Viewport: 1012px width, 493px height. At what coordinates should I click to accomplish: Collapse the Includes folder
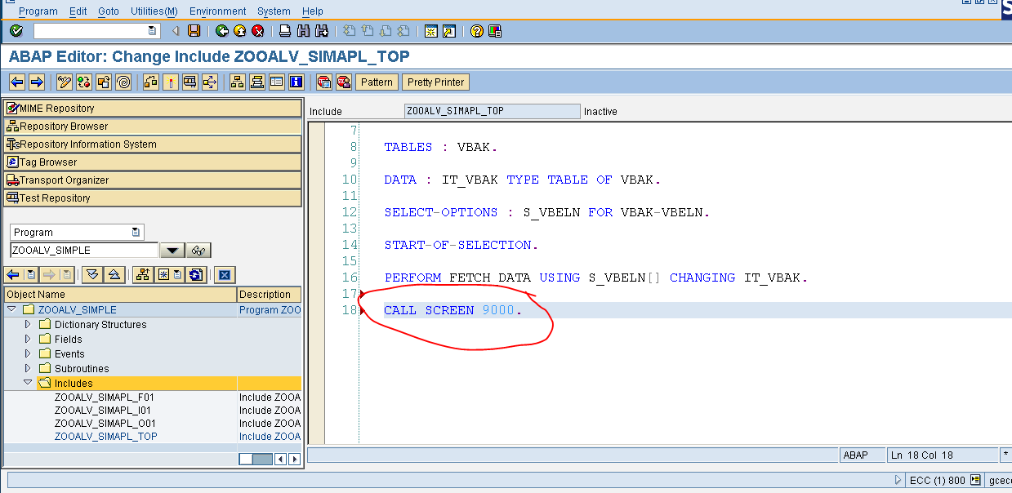27,382
